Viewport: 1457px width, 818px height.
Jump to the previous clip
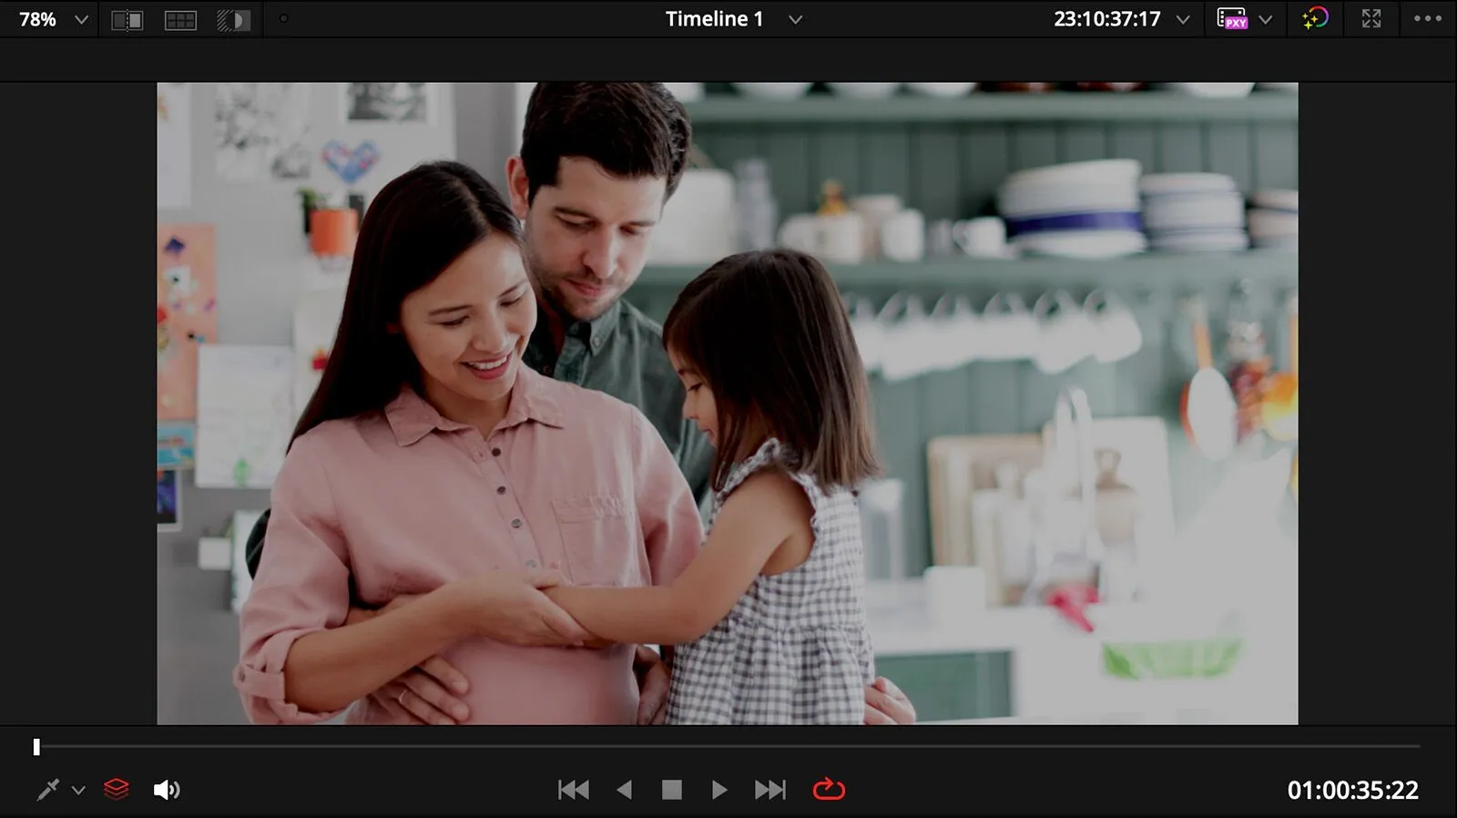click(574, 790)
